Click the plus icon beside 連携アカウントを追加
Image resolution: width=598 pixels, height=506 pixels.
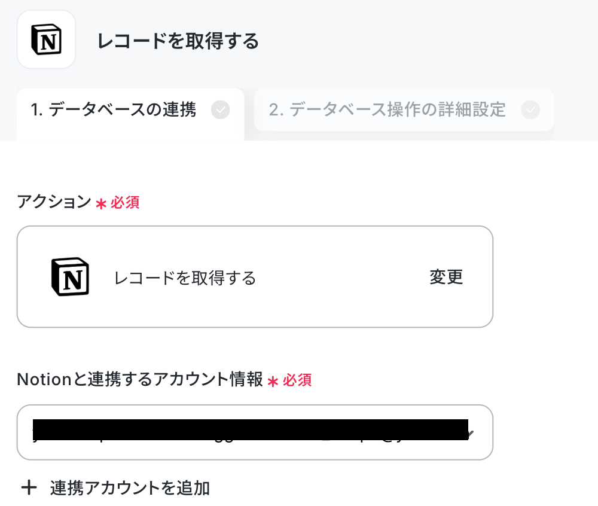click(29, 487)
